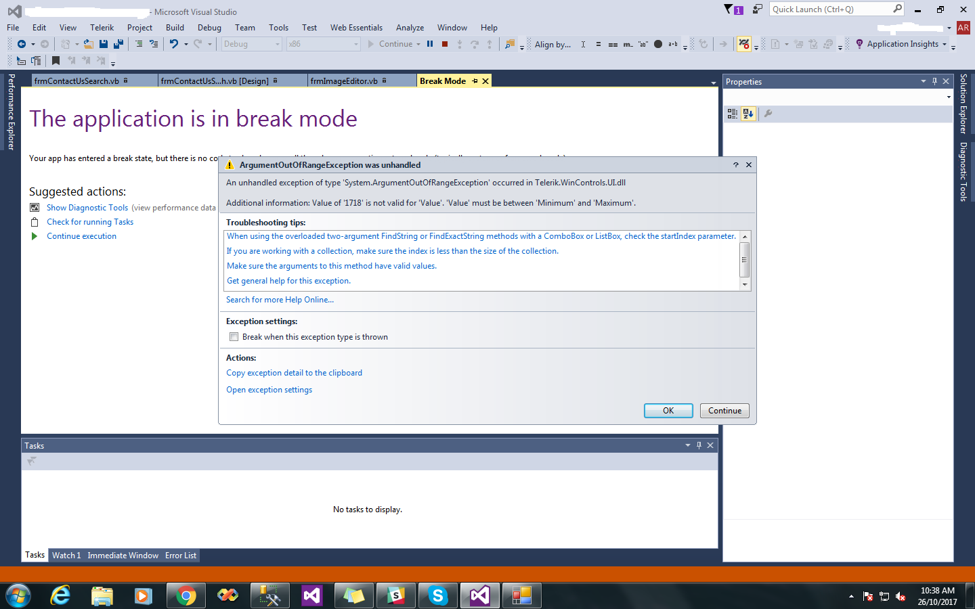975x609 pixels.
Task: Pin the Properties panel with auto-hide icon
Action: coord(934,81)
